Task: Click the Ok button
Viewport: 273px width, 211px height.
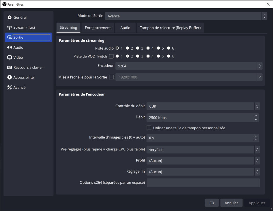Action: point(212,203)
